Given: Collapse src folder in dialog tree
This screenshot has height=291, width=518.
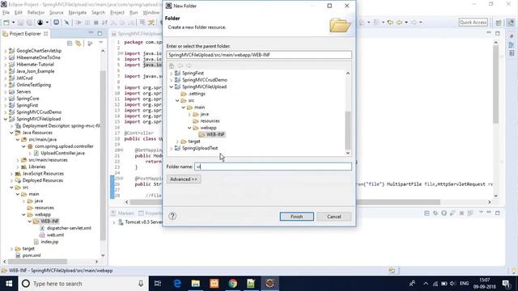Looking at the screenshot, I should click(x=177, y=100).
